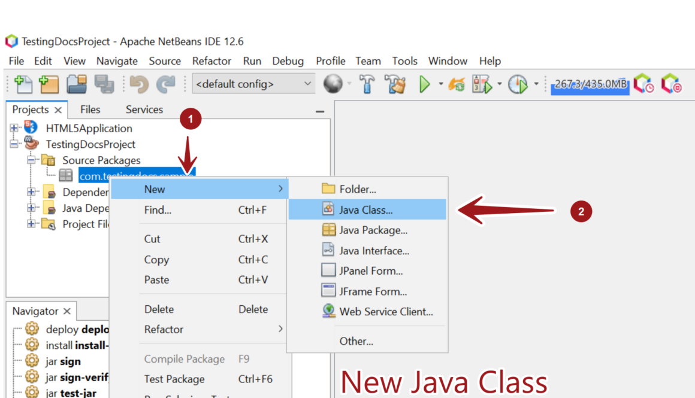Choose Java Package in the submenu

tap(373, 230)
